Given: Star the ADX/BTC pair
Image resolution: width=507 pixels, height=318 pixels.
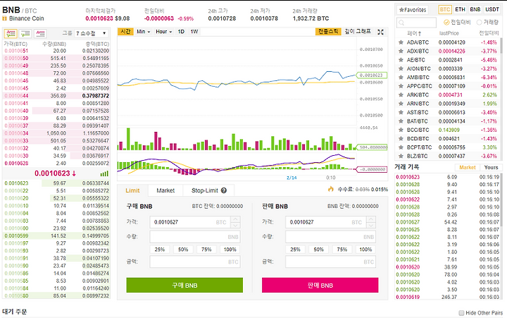Looking at the screenshot, I should pos(401,51).
